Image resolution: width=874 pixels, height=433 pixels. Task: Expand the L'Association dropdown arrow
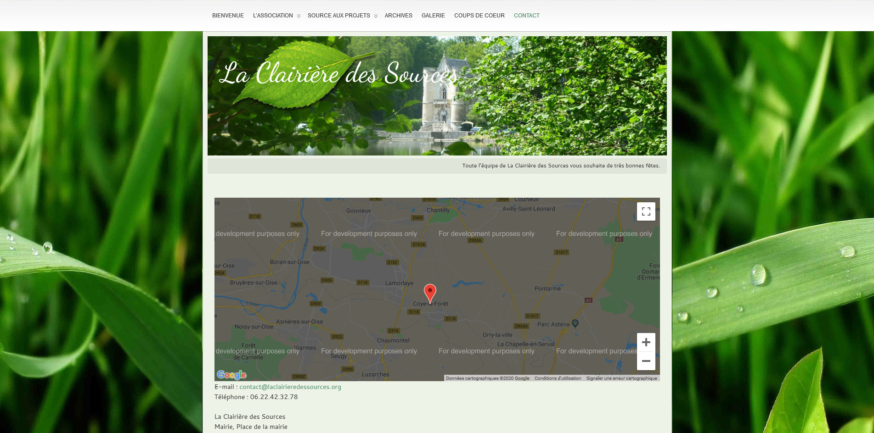(299, 16)
